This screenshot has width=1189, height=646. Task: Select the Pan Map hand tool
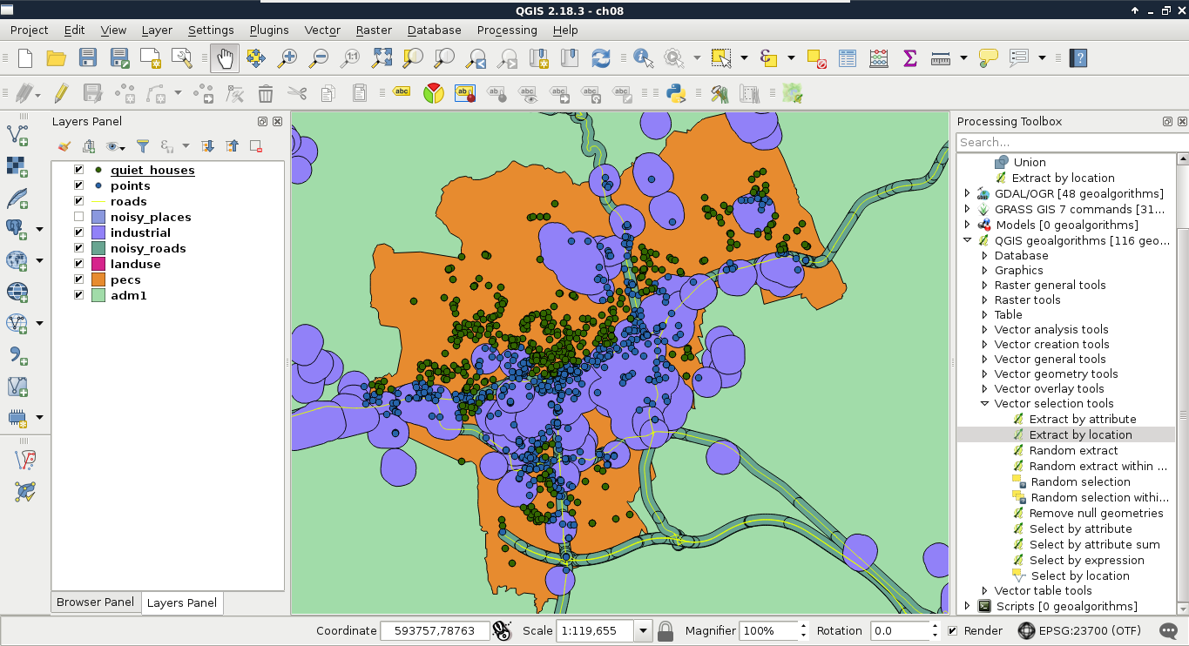[225, 58]
